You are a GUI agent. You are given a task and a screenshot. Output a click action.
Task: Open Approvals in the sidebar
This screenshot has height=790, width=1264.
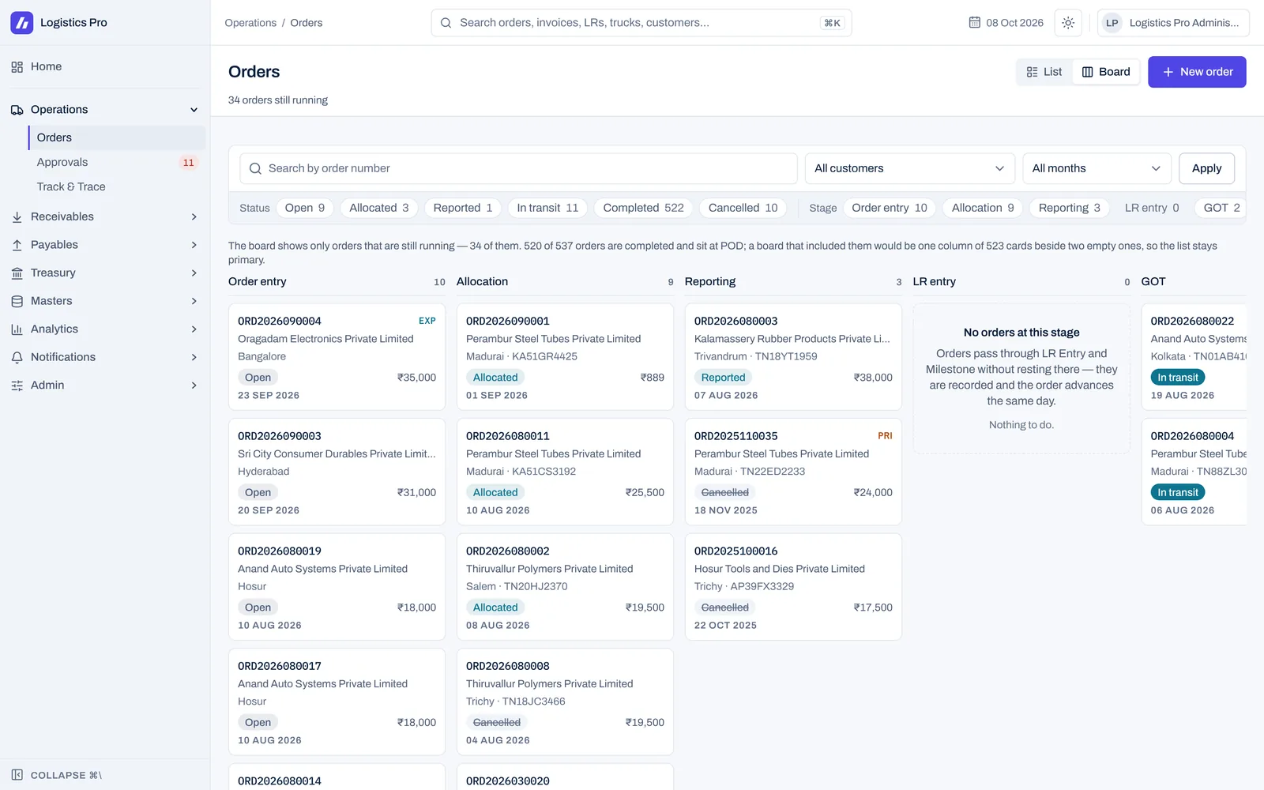116,162
